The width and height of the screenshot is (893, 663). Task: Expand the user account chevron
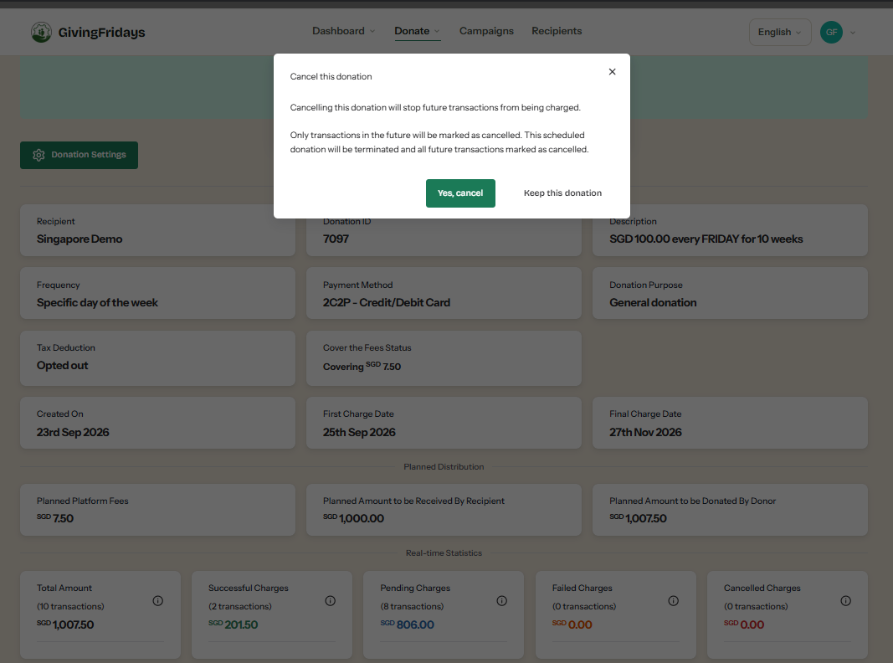[853, 33]
